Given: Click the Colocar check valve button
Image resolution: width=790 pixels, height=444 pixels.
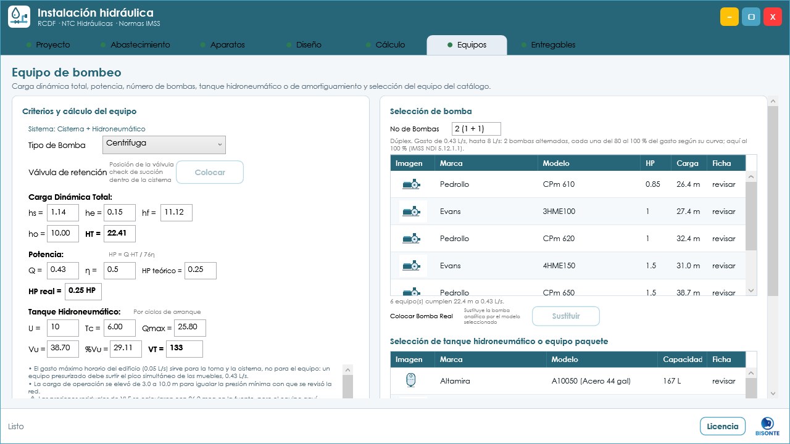Looking at the screenshot, I should (210, 173).
